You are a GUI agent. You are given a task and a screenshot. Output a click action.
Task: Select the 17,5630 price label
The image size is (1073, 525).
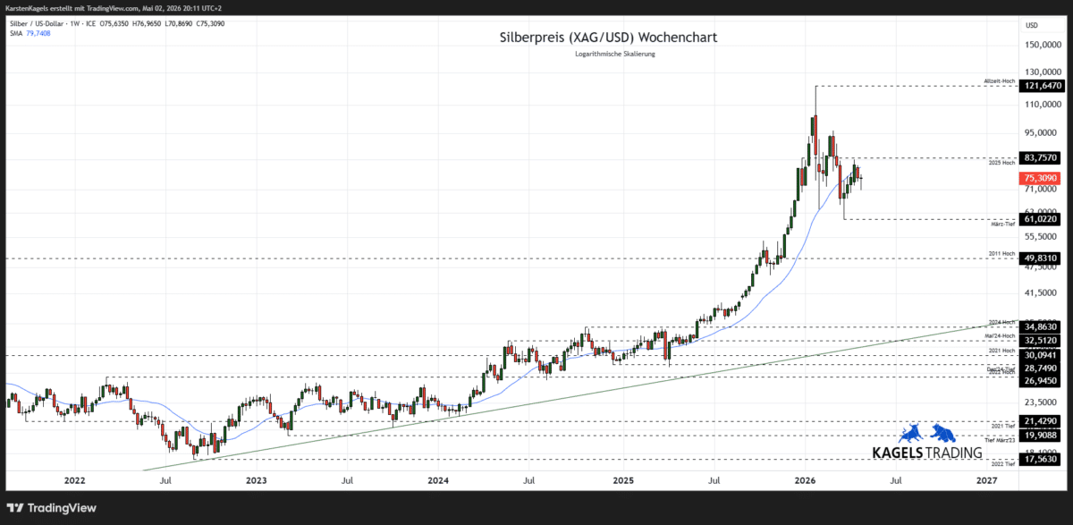click(x=1042, y=459)
